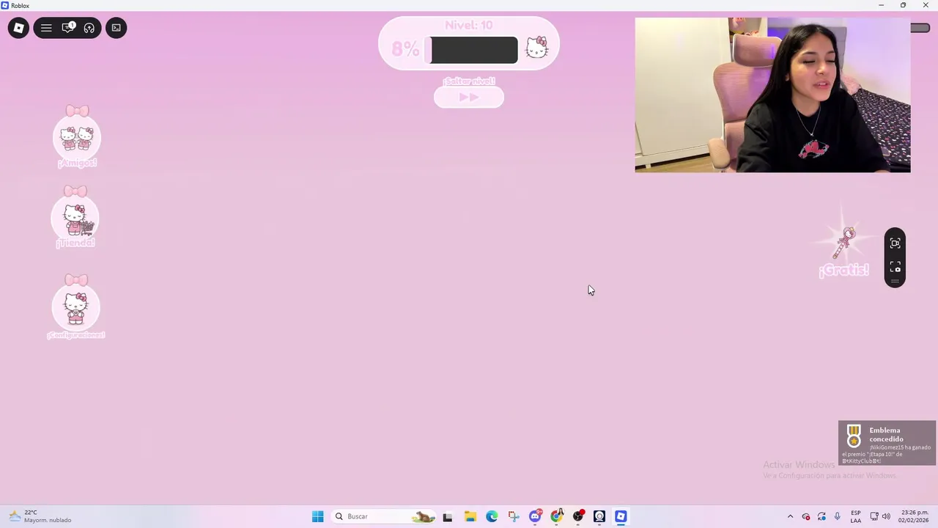Open the network tray icon
The width and height of the screenshot is (938, 528).
pos(874,516)
